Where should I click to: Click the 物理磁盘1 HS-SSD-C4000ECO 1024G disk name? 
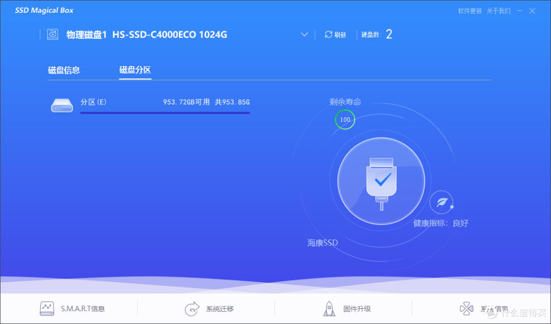146,35
